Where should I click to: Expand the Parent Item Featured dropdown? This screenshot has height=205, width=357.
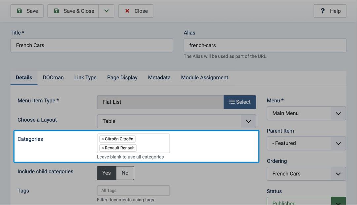pyautogui.click(x=306, y=143)
